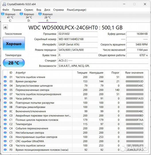This screenshot has width=151, height=155.
Task: Click the ID column header
Action: (x=11, y=73)
